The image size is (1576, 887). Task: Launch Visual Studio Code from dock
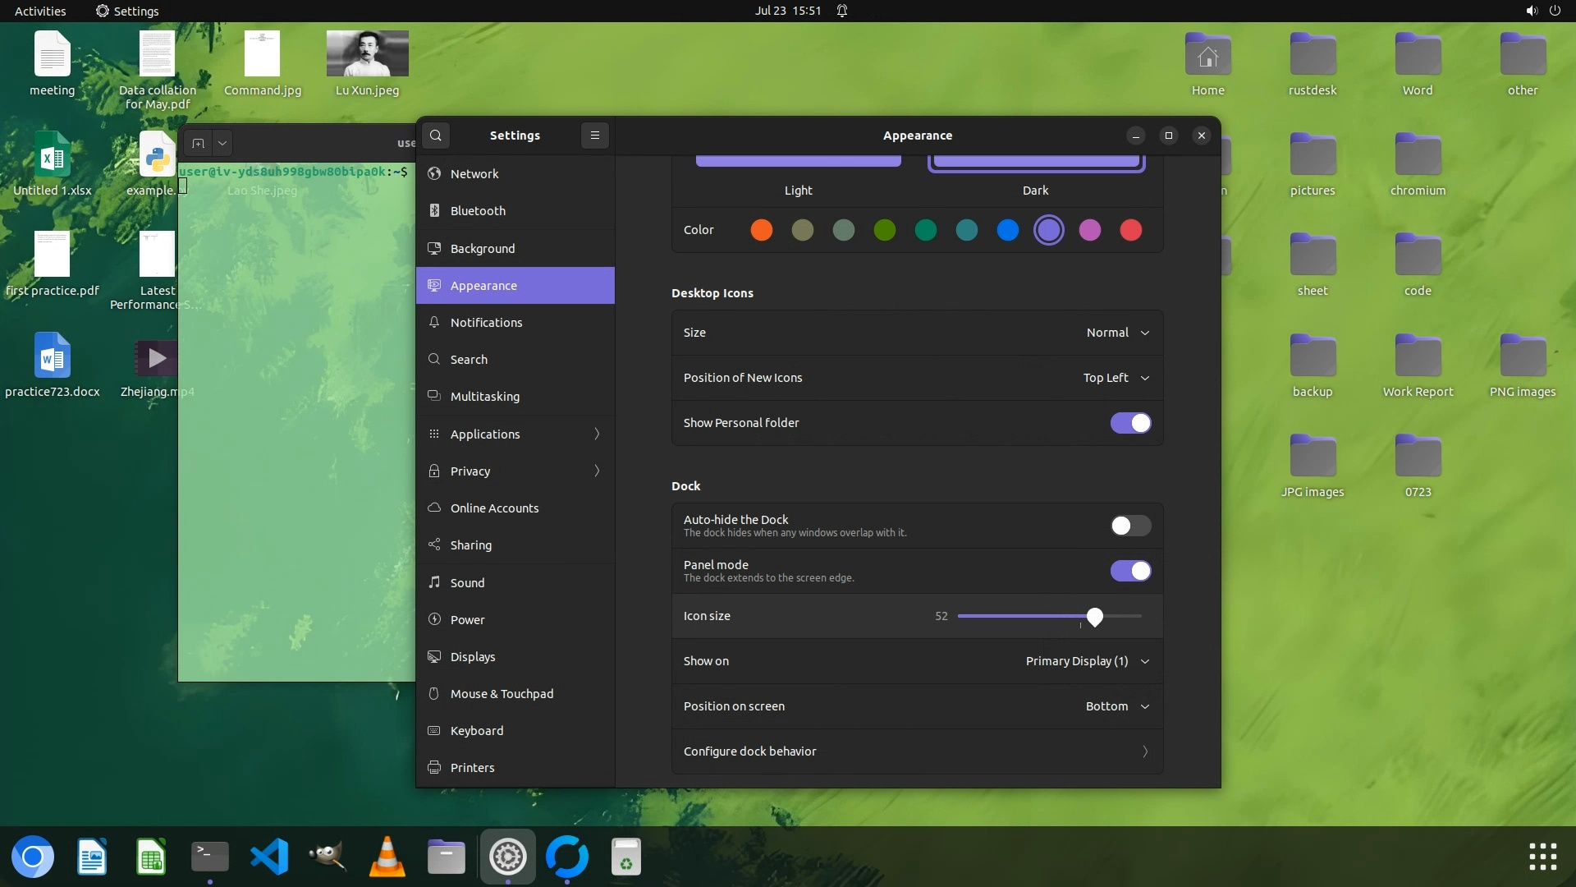point(269,857)
